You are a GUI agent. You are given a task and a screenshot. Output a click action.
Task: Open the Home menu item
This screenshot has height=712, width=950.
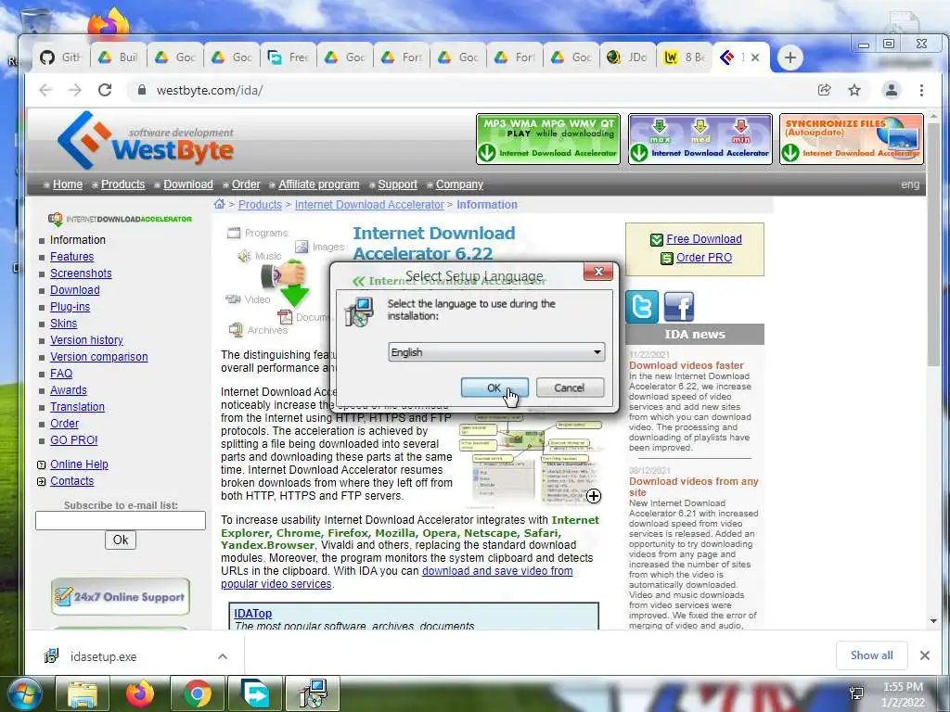point(68,184)
